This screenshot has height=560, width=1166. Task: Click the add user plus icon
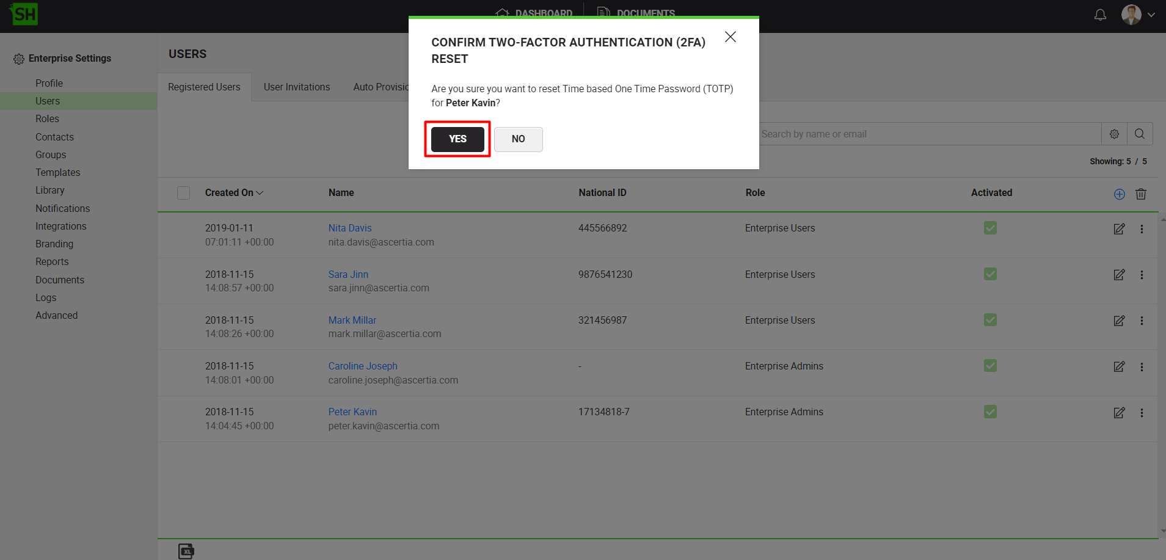click(1119, 194)
